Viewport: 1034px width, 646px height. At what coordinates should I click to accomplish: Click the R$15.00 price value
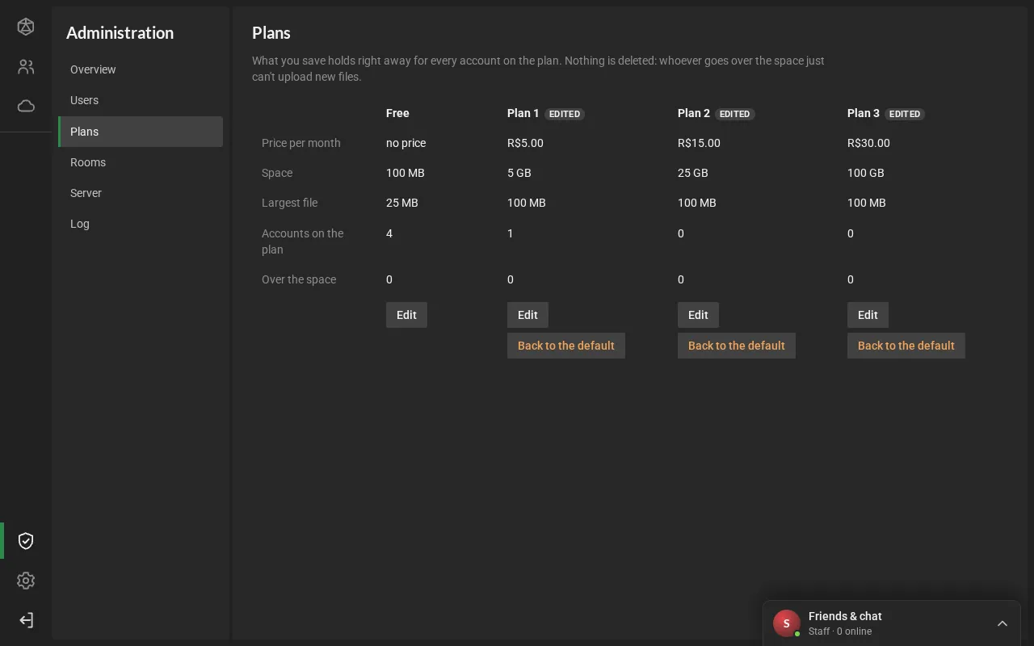(699, 143)
